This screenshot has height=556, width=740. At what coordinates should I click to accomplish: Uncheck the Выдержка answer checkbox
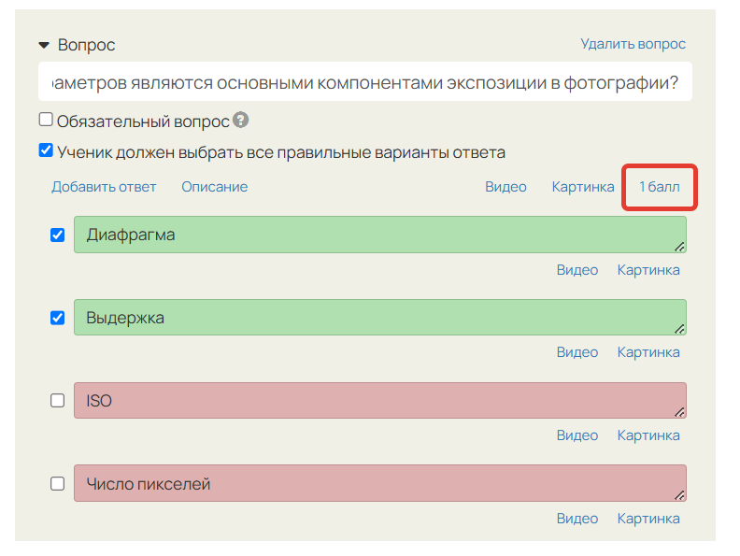pos(58,318)
